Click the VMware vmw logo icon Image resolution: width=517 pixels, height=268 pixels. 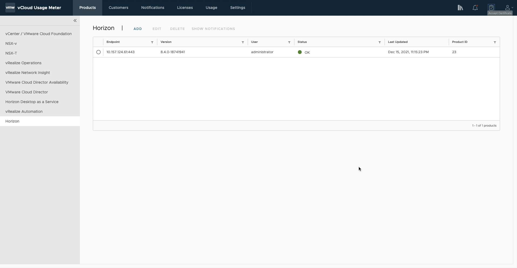(10, 8)
